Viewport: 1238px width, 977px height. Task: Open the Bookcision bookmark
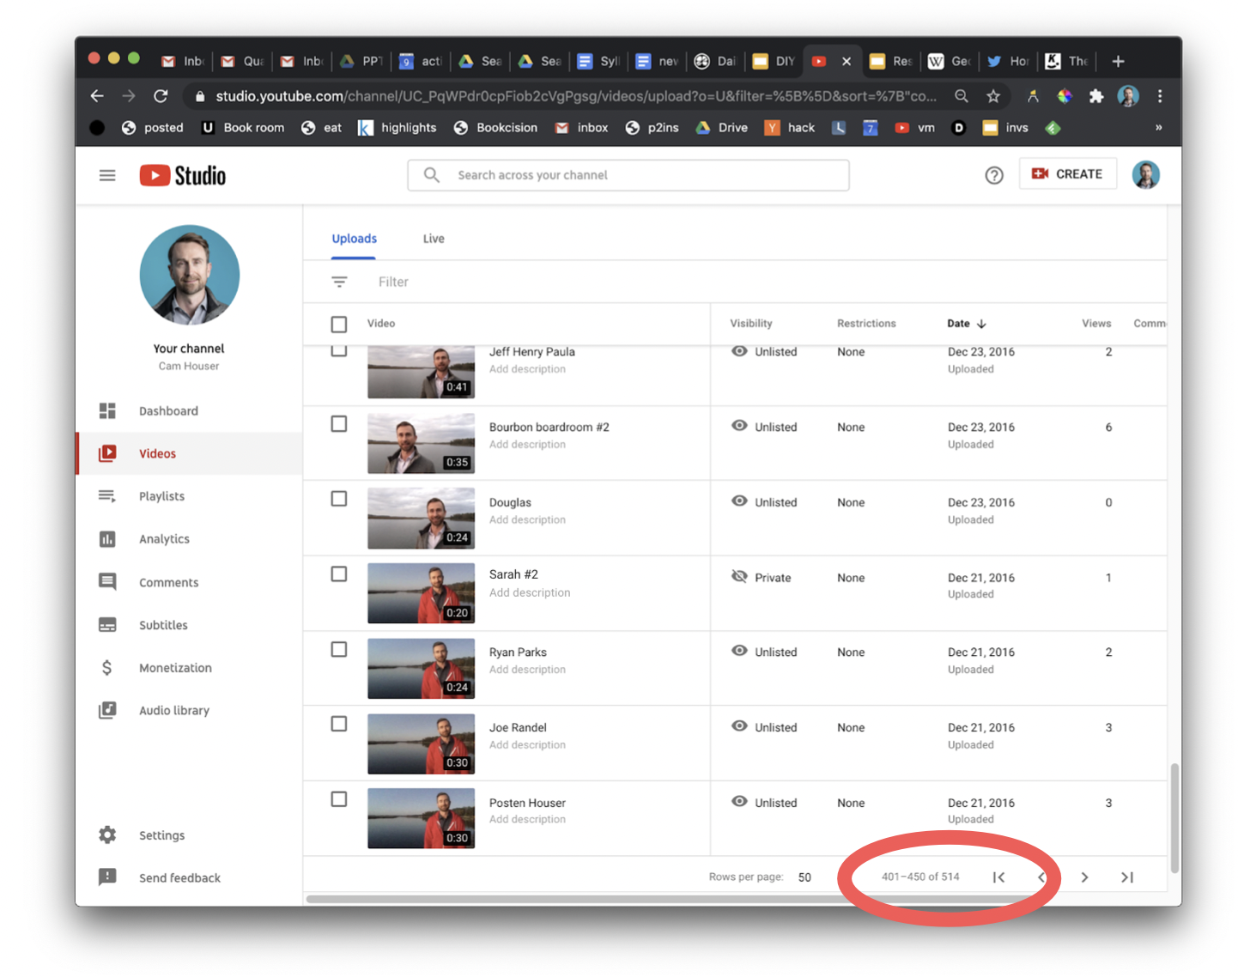pyautogui.click(x=495, y=128)
